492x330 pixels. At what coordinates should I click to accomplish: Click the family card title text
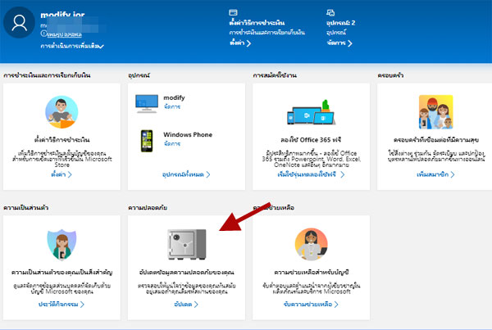click(x=436, y=140)
